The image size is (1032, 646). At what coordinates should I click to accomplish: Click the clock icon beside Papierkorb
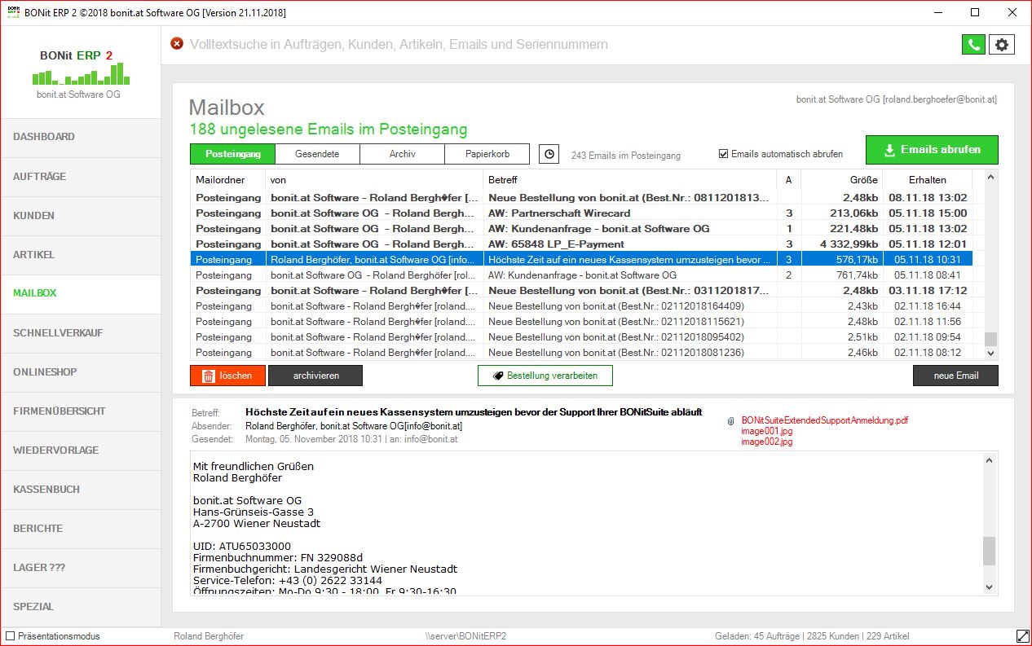coord(549,154)
